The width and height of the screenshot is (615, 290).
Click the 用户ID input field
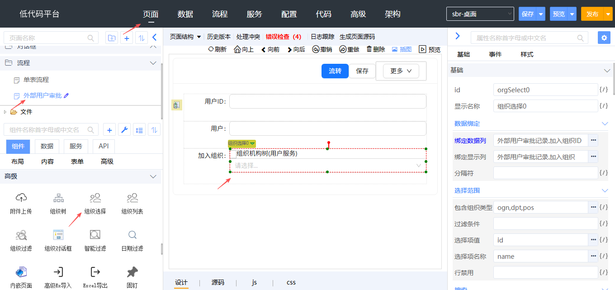click(x=327, y=101)
